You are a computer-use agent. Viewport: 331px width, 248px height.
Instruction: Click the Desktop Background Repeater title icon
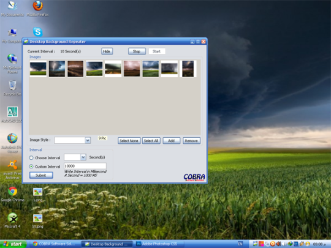pos(26,42)
